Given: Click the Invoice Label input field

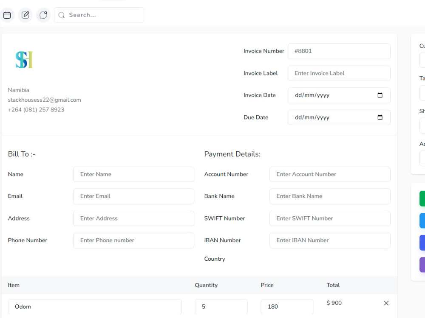Looking at the screenshot, I should (339, 73).
